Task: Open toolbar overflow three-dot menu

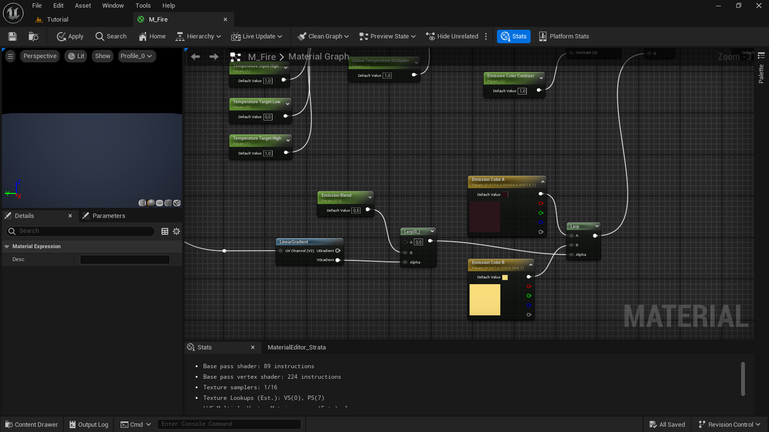Action: [x=486, y=36]
